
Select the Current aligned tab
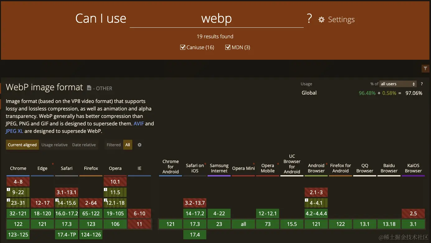[22, 145]
